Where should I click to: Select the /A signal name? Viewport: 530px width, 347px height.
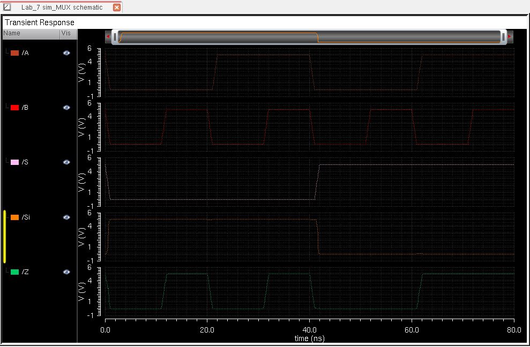(x=25, y=52)
